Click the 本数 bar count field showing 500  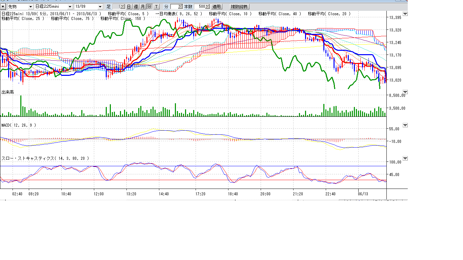(x=200, y=7)
